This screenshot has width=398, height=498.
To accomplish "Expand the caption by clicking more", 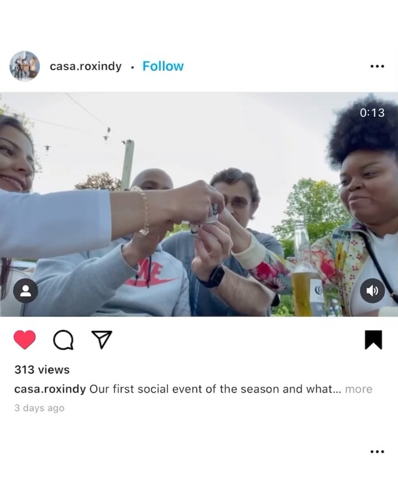I will click(x=359, y=389).
